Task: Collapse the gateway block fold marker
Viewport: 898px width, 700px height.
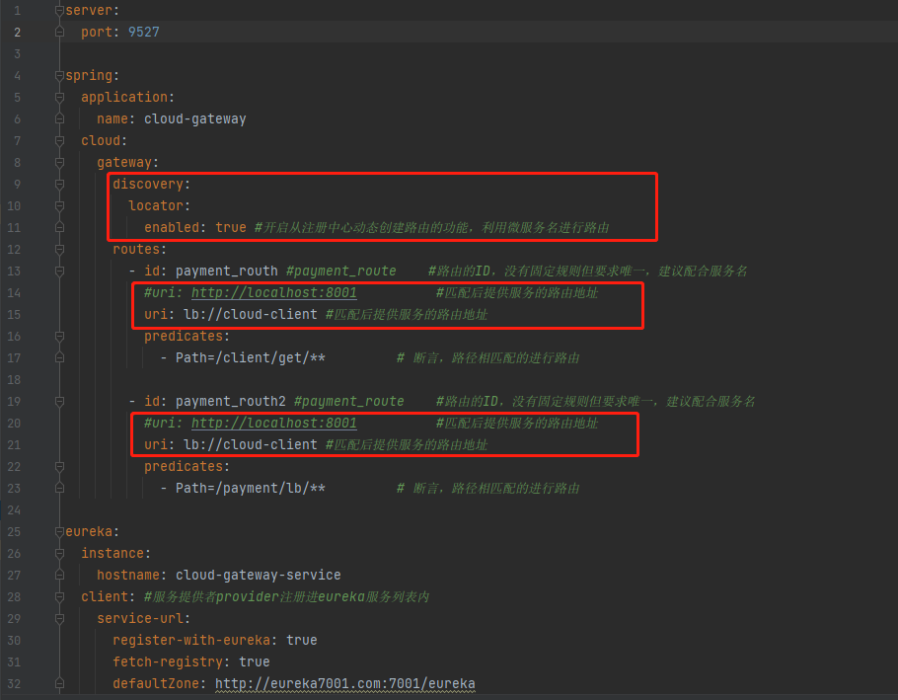Action: [x=59, y=163]
